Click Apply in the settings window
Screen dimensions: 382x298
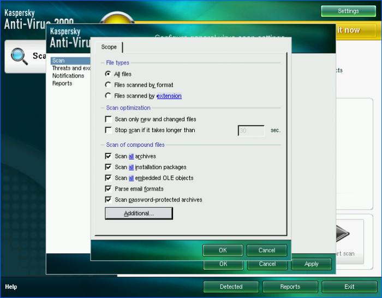click(x=312, y=264)
